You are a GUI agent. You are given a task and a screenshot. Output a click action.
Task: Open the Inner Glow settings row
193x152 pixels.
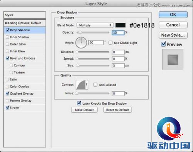tap(25, 51)
